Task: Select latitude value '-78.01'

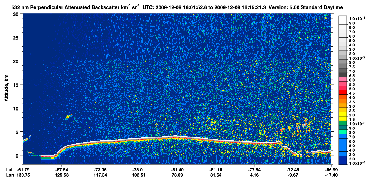Action: 138,170
